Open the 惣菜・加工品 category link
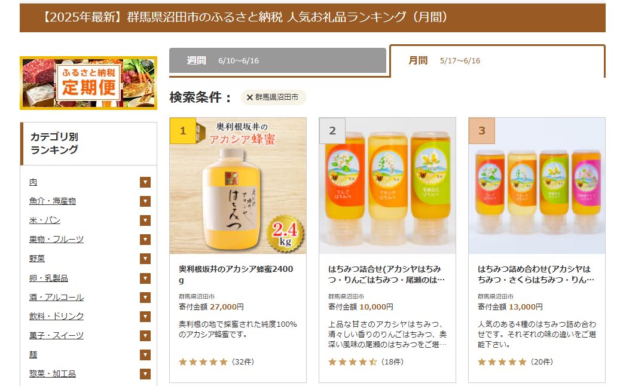This screenshot has height=386, width=623. click(x=53, y=373)
